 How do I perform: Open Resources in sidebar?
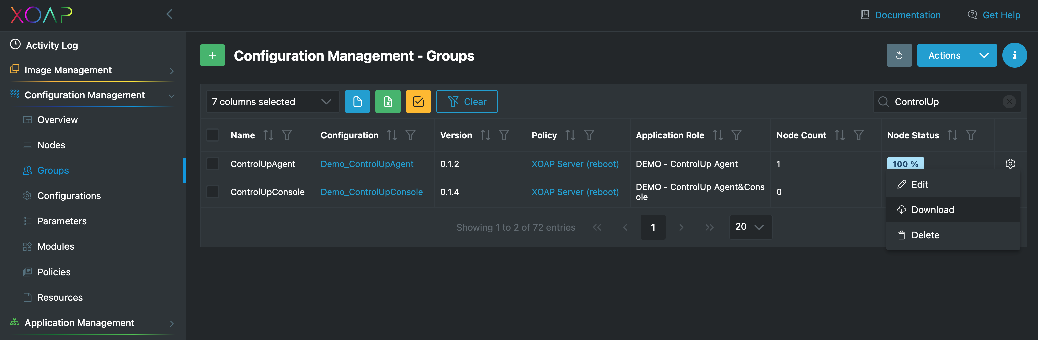pos(59,297)
